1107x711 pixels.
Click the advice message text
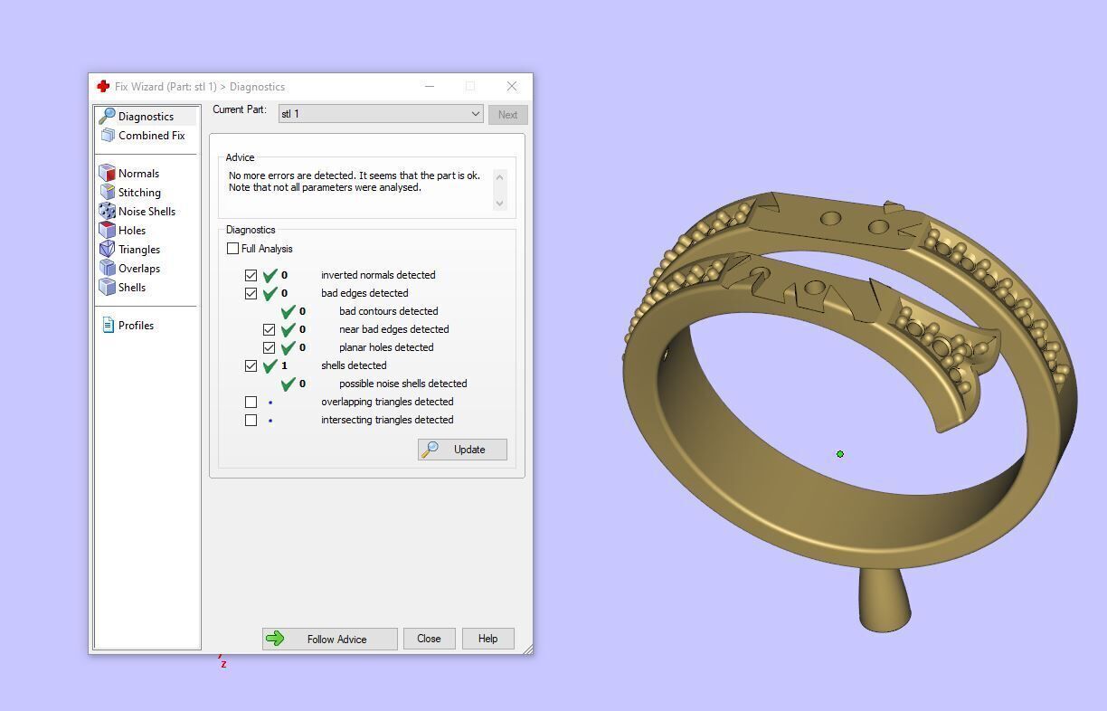(355, 182)
